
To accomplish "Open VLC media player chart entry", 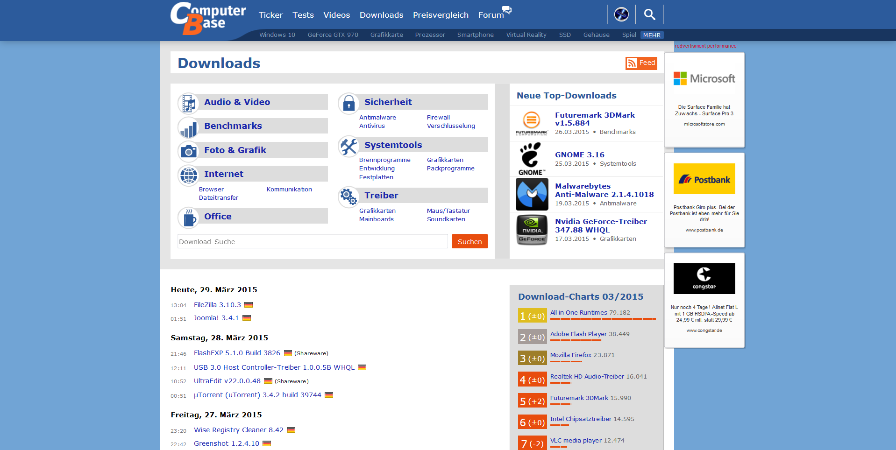I will (x=576, y=441).
